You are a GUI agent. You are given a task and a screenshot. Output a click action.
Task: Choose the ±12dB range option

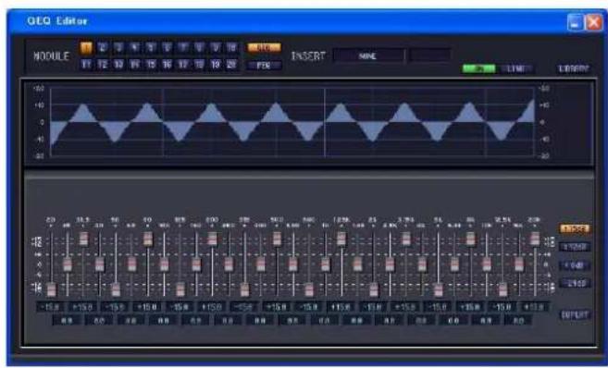(575, 247)
